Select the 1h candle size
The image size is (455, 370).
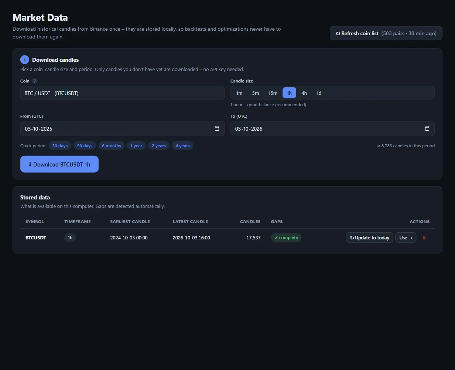click(x=289, y=93)
